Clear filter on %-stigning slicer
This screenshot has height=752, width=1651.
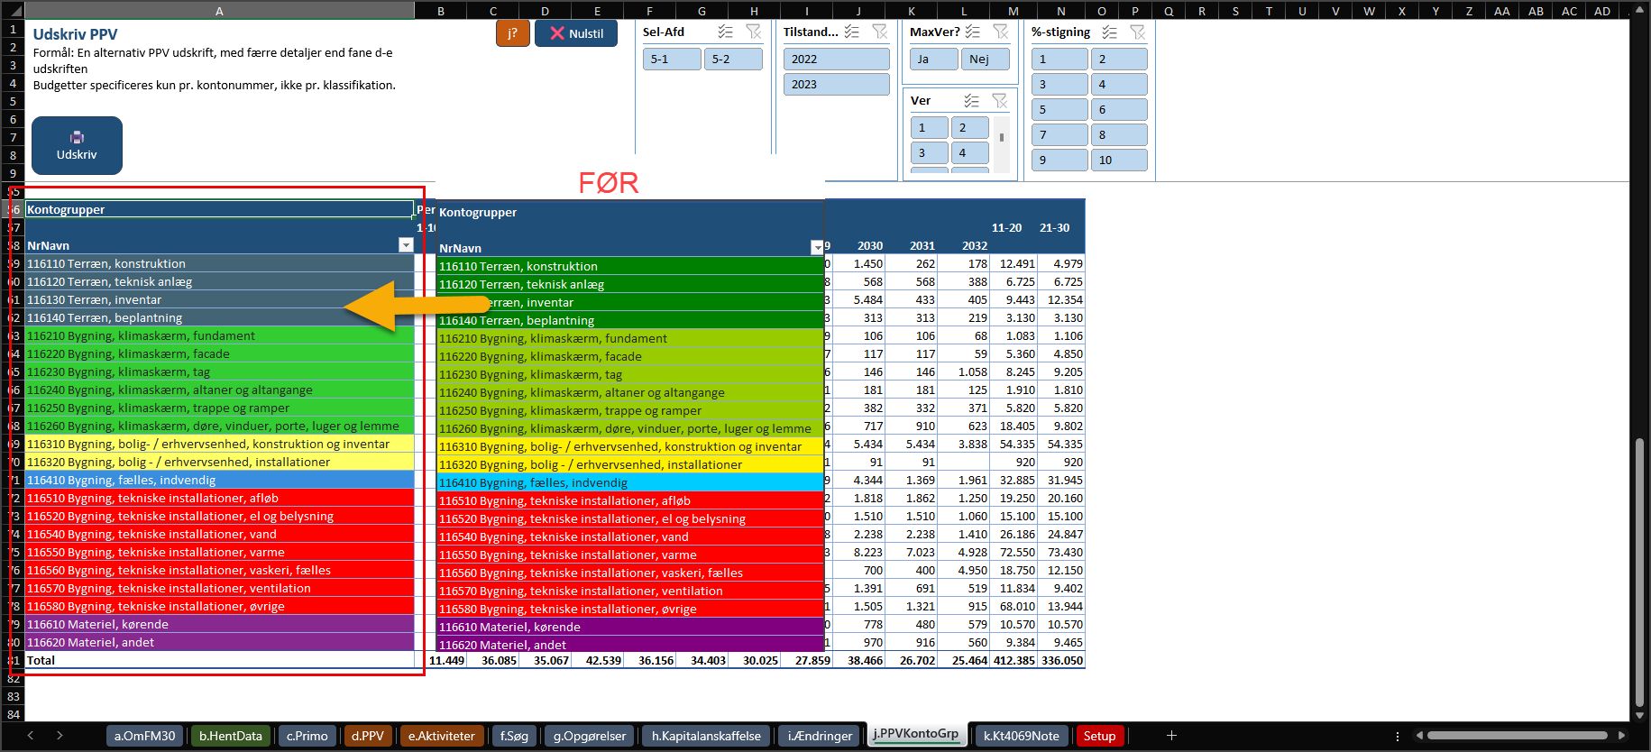(x=1138, y=32)
